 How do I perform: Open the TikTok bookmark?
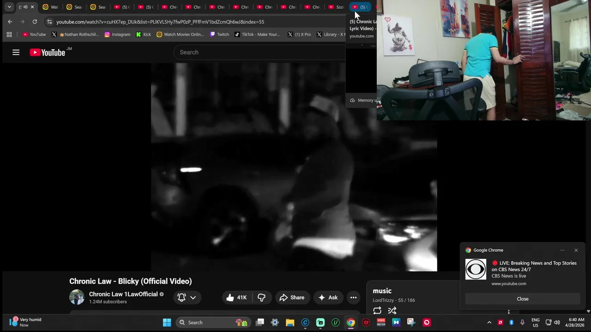257,34
